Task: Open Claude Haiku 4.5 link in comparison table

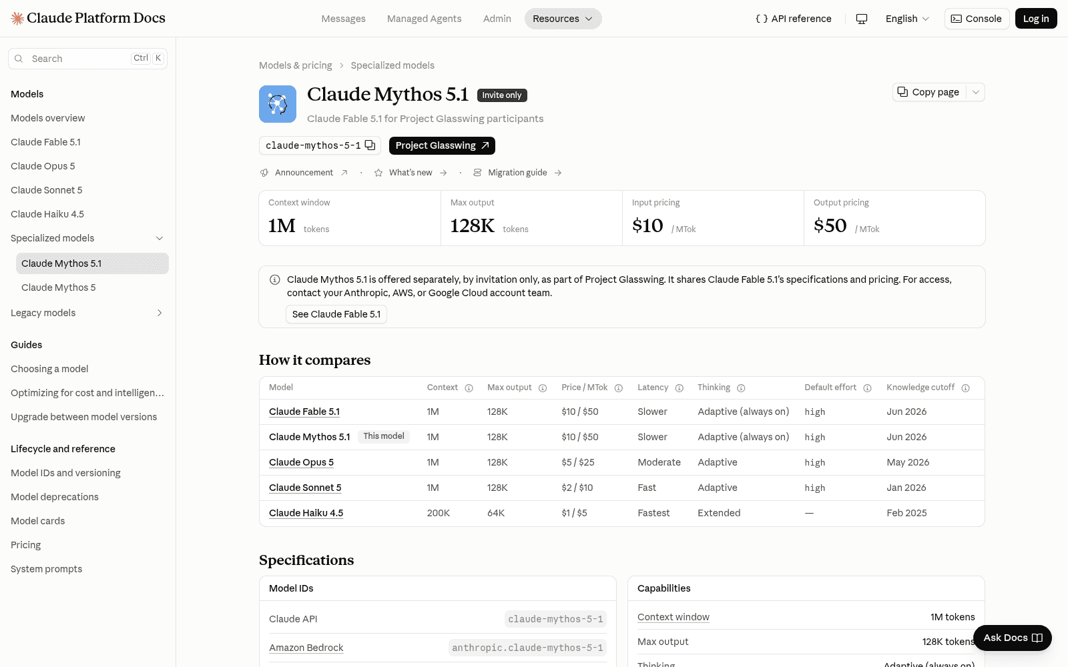Action: click(306, 513)
